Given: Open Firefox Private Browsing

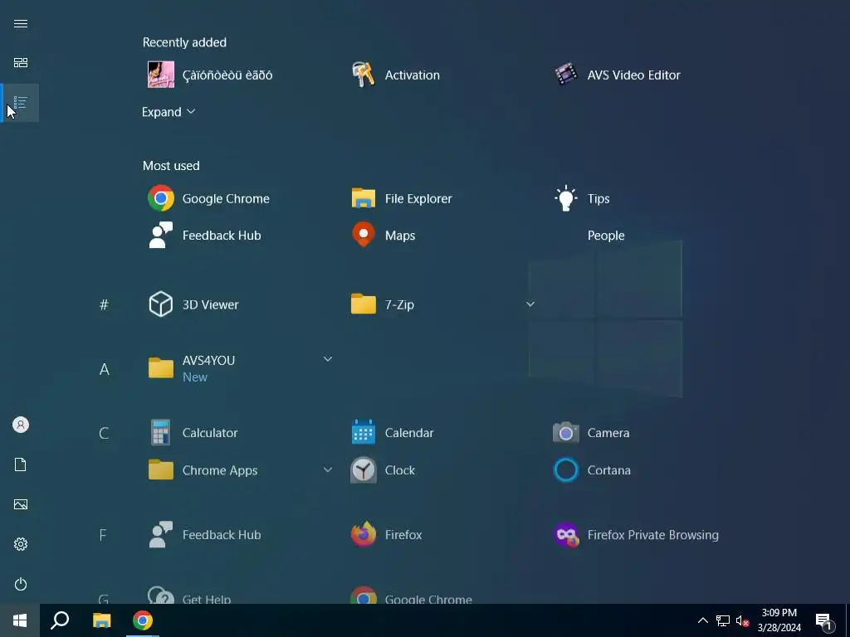Looking at the screenshot, I should (x=636, y=535).
